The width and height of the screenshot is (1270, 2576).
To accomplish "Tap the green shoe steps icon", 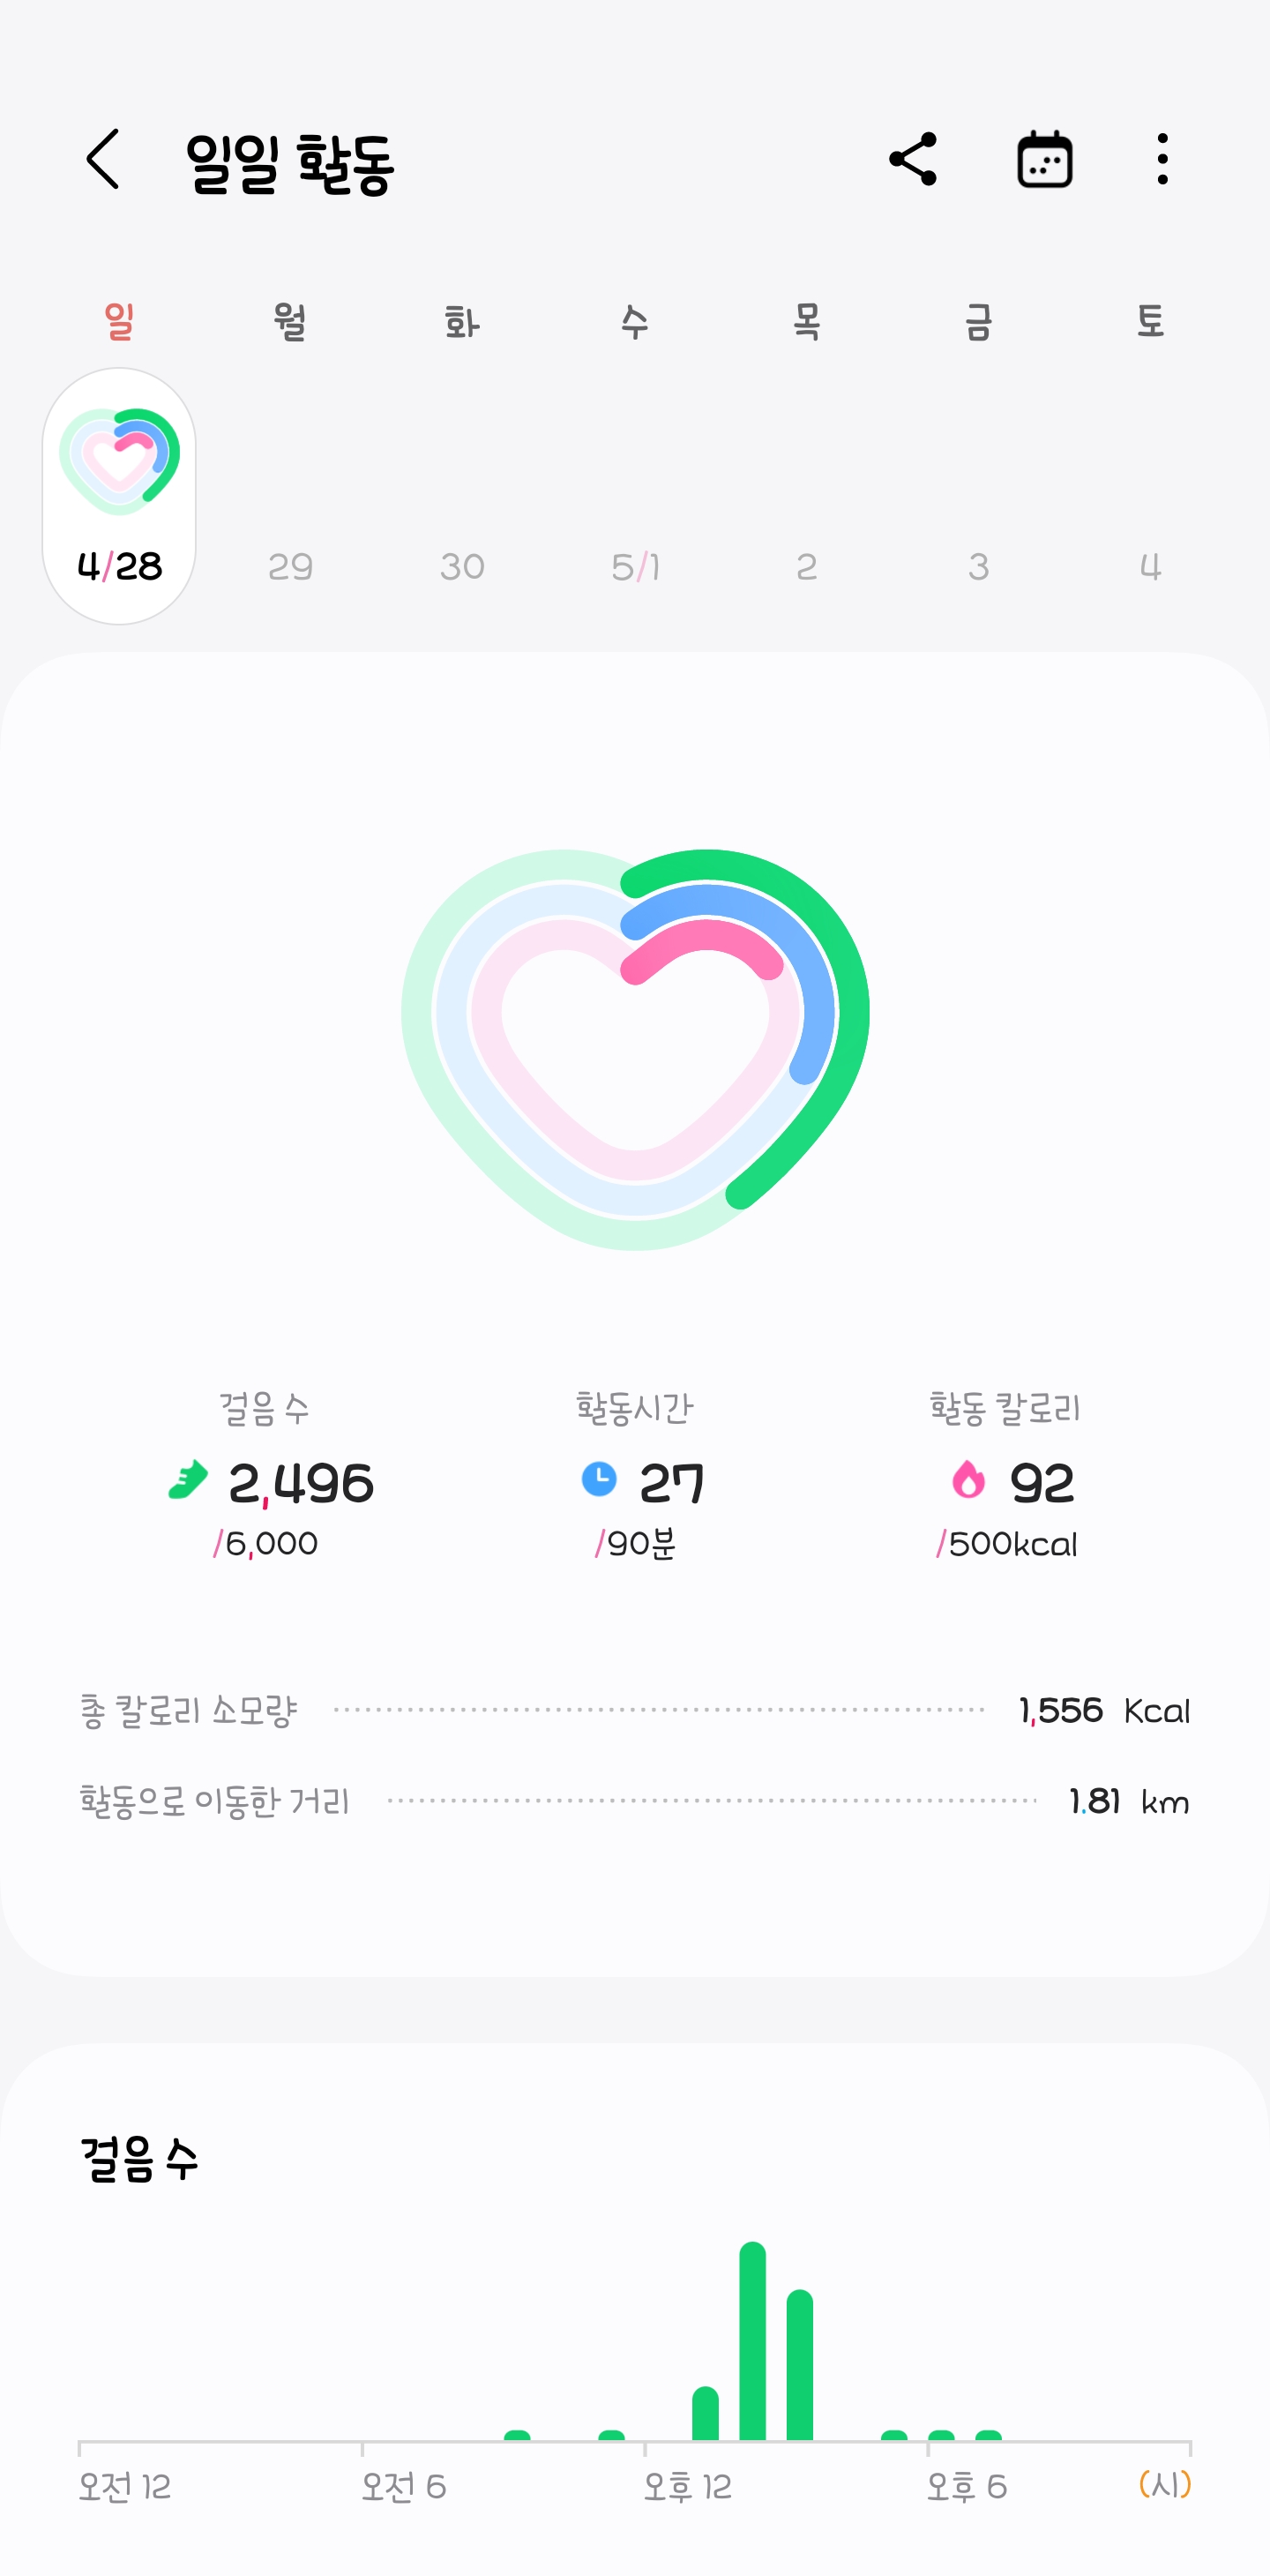I will [188, 1480].
